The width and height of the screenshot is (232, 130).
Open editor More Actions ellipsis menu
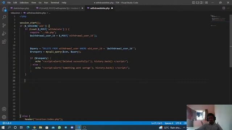tap(228, 8)
